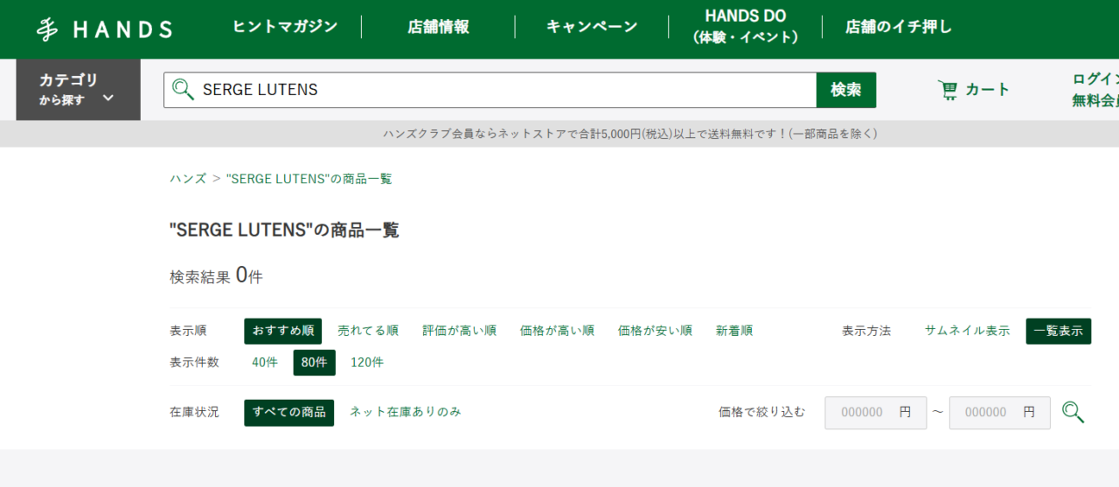
Task: Show 80件 per page
Action: pyautogui.click(x=314, y=363)
